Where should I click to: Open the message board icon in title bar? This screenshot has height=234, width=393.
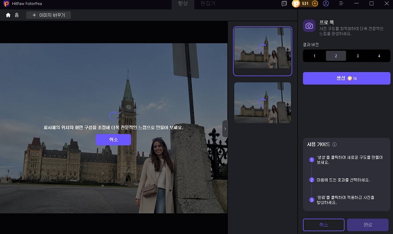284,3
